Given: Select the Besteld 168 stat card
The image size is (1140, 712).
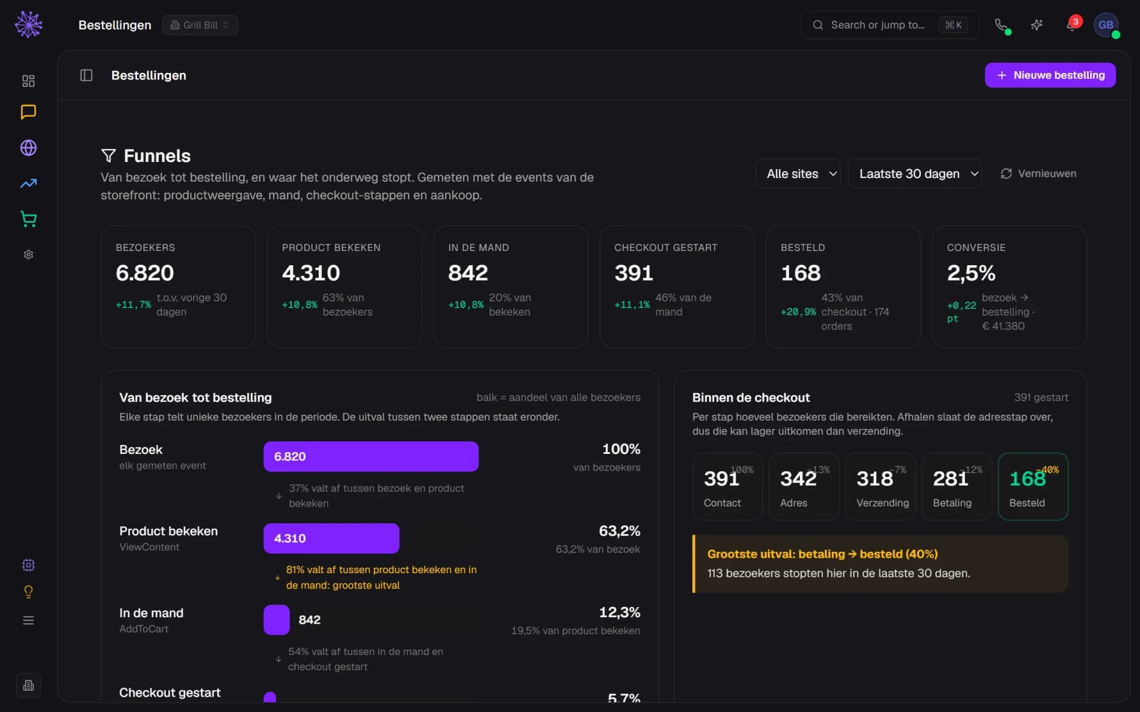Looking at the screenshot, I should click(843, 287).
